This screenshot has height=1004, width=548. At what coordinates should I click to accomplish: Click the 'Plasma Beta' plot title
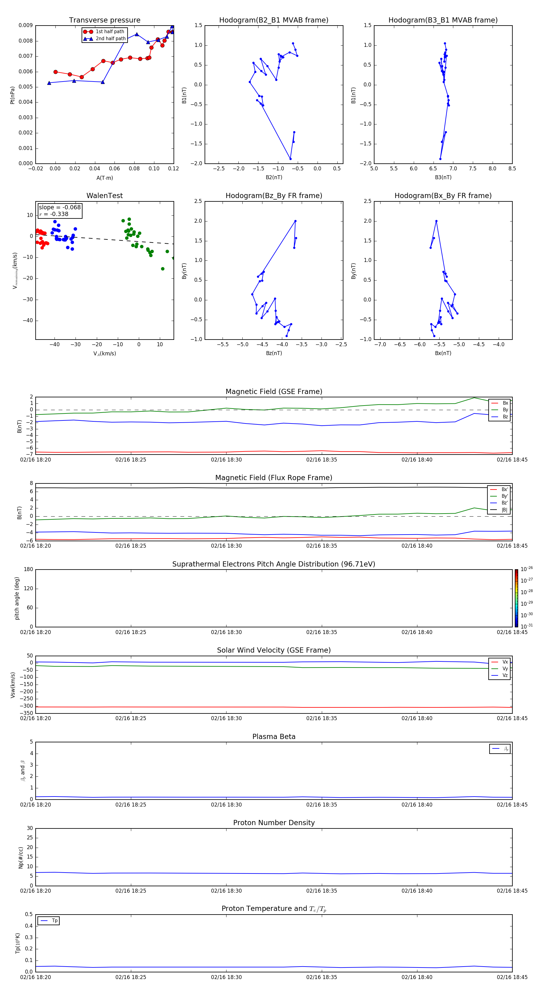coord(274,737)
